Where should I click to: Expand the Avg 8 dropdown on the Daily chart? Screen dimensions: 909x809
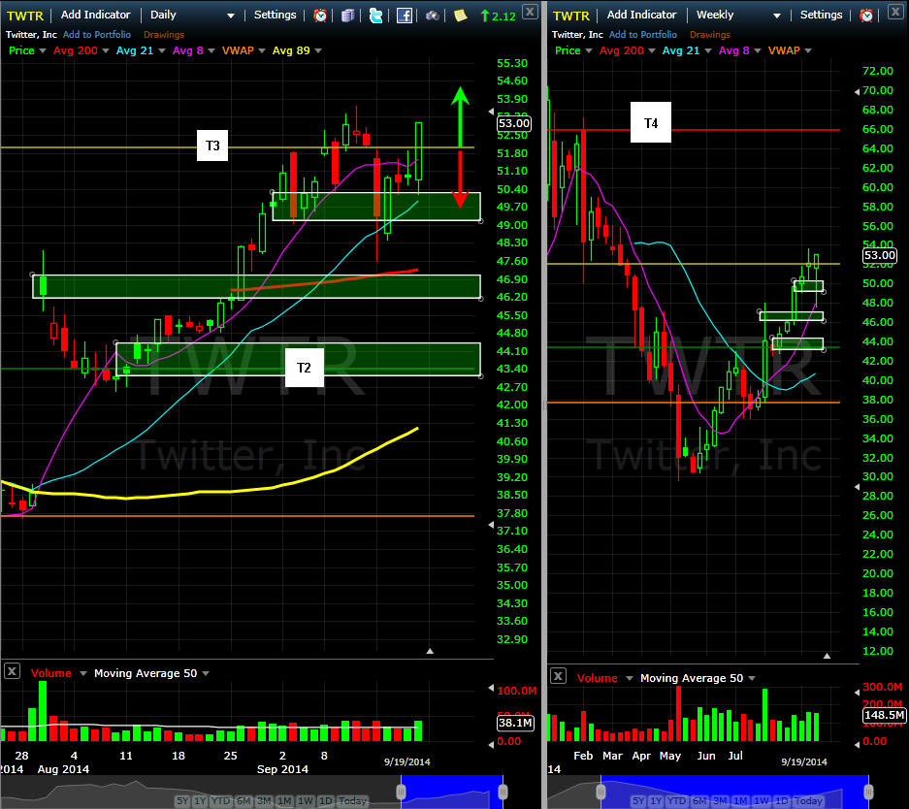(x=211, y=51)
